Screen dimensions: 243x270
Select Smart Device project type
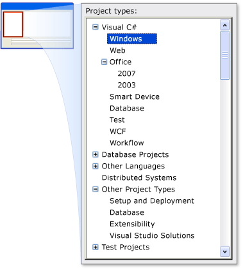(135, 96)
